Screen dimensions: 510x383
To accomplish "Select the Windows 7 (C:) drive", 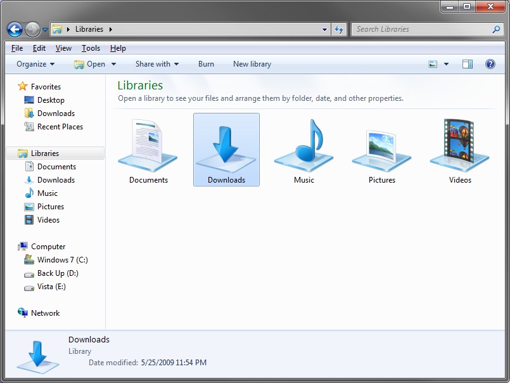I will coord(61,259).
